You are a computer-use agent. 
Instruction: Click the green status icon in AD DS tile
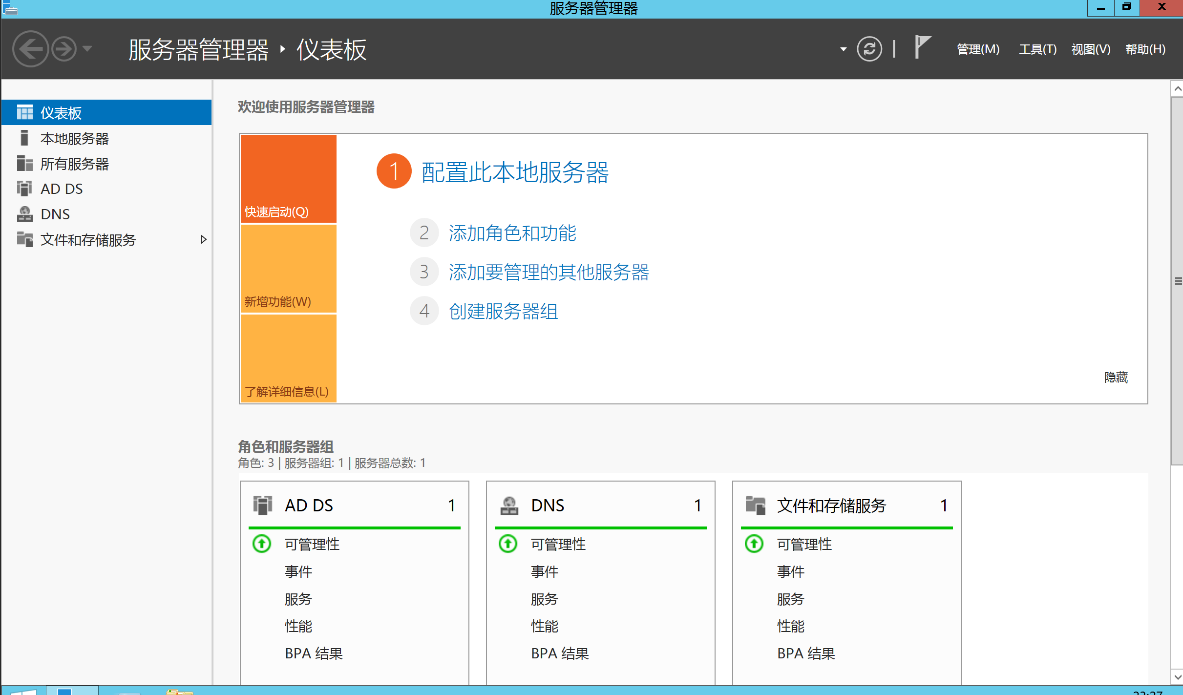[x=262, y=544]
